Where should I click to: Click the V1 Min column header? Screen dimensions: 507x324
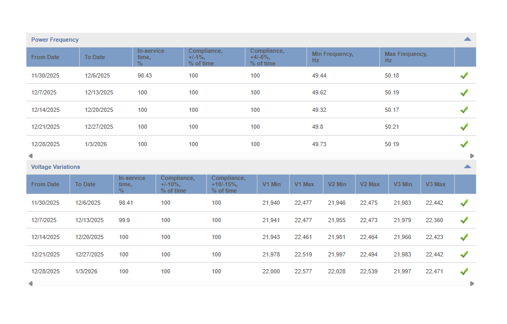(x=273, y=184)
